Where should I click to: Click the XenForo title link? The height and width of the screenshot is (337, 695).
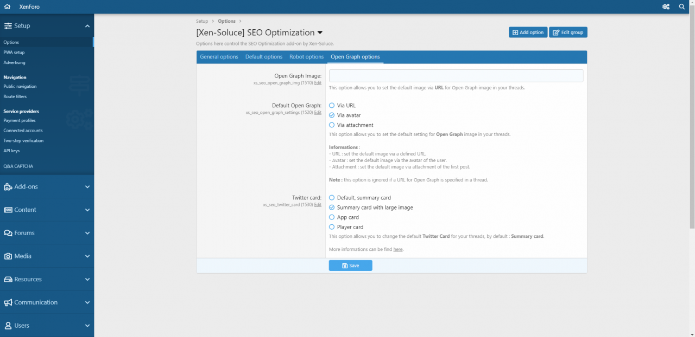coord(29,7)
